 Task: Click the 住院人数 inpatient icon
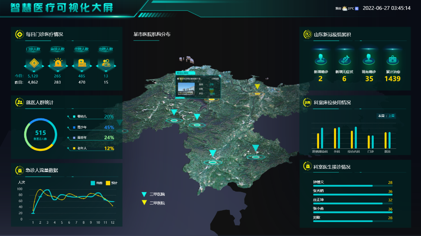click(81, 64)
